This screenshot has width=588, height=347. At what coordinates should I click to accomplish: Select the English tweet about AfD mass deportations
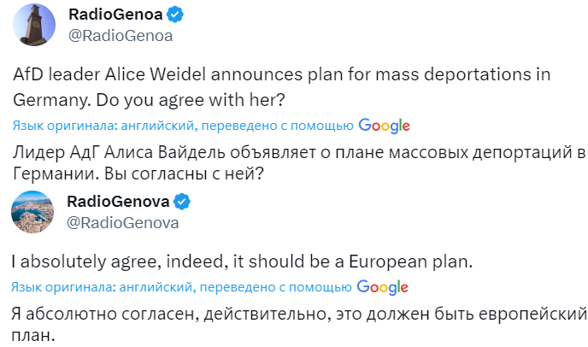click(282, 87)
